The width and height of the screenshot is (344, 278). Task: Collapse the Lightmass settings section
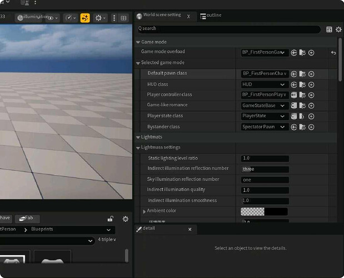pyautogui.click(x=138, y=147)
